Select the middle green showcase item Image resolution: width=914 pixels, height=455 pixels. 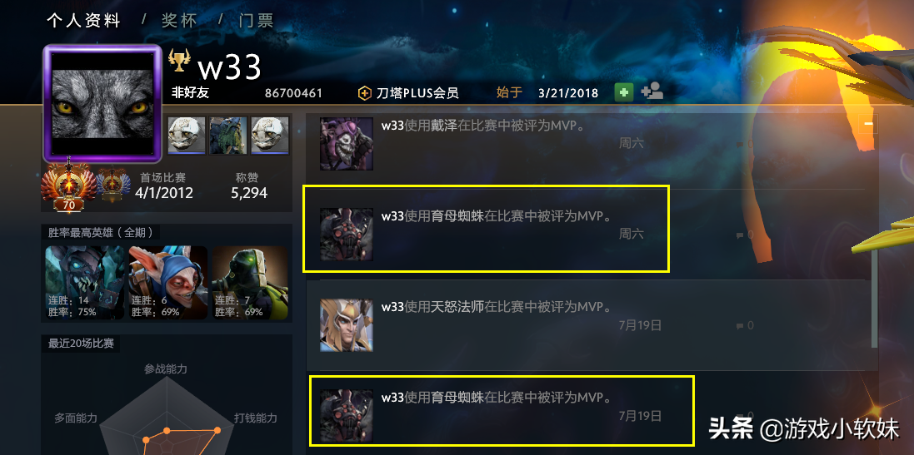[228, 136]
